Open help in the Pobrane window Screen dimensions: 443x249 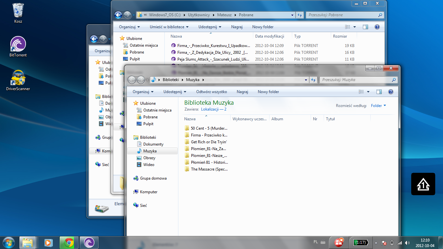point(377,27)
